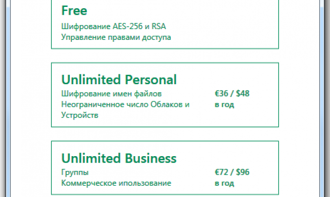Select the Free plan card
330x197 pixels.
coord(165,24)
